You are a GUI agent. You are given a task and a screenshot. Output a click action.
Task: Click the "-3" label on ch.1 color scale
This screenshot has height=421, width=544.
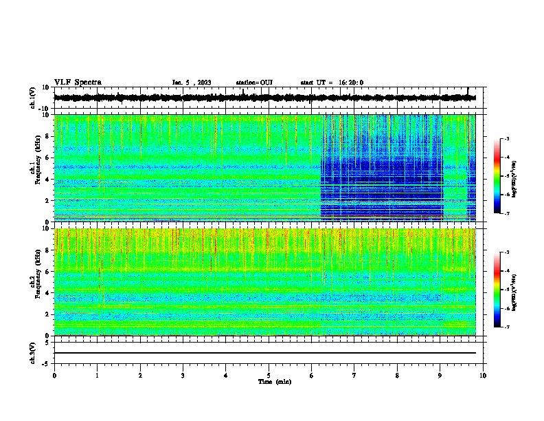(x=506, y=138)
